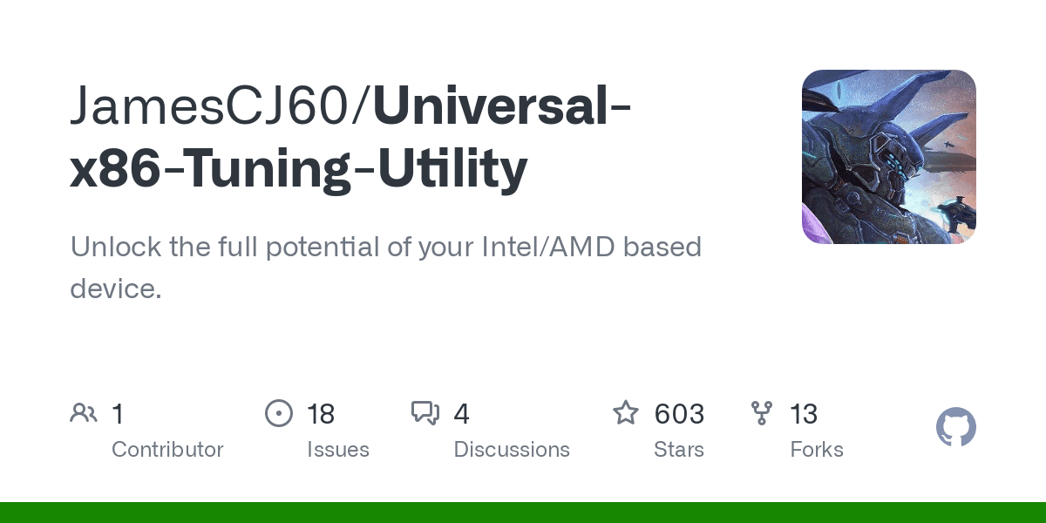The width and height of the screenshot is (1046, 523).
Task: Click the 4 discussions count
Action: pos(462,414)
